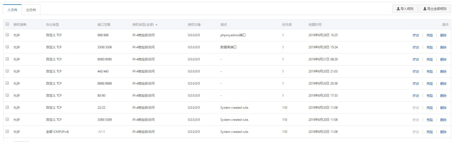Click 克隆 for the 8080/8080 rule
Viewport: 456px width, 142px height.
[x=430, y=60]
